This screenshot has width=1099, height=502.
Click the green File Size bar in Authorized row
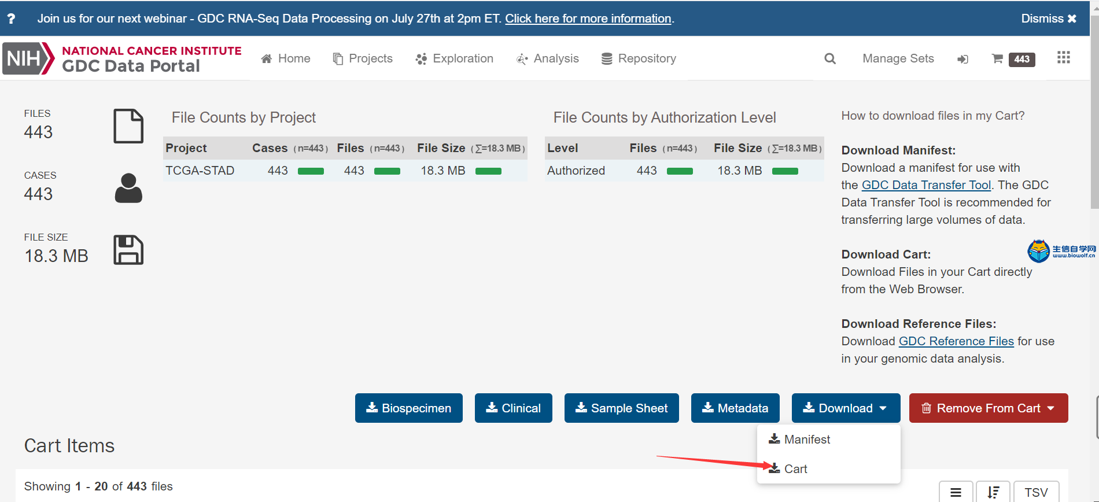785,171
